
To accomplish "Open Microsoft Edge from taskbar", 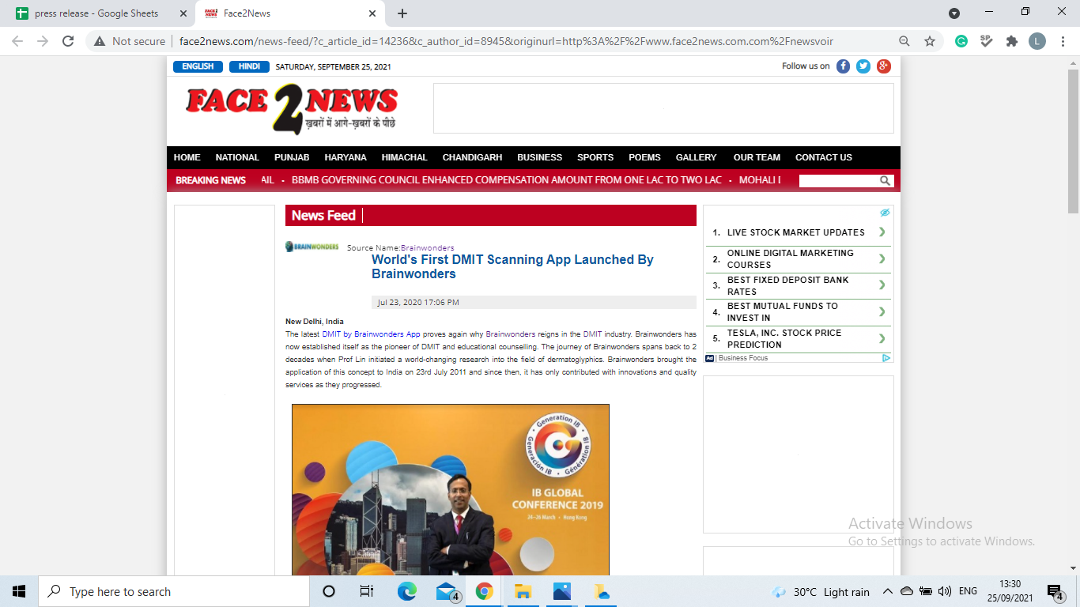I will pos(407,591).
